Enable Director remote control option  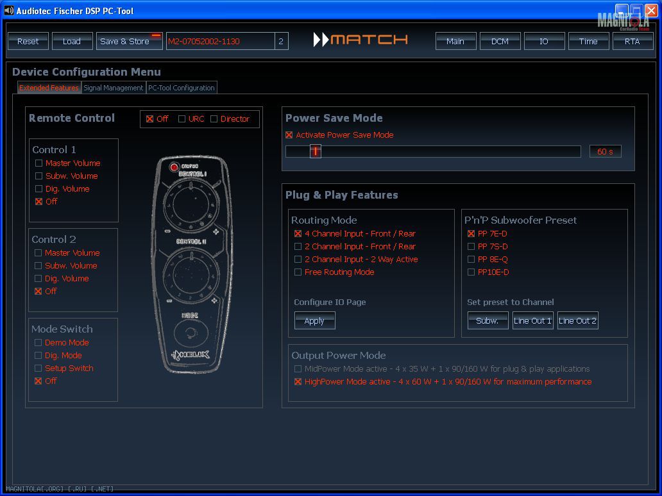click(214, 119)
